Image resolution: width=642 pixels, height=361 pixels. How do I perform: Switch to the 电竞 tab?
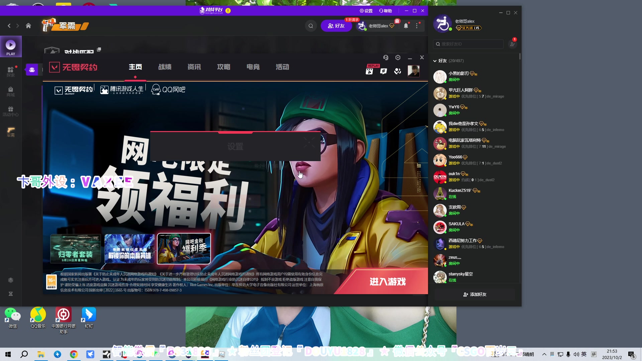253,67
